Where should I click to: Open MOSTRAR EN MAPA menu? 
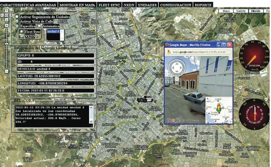coord(77,5)
